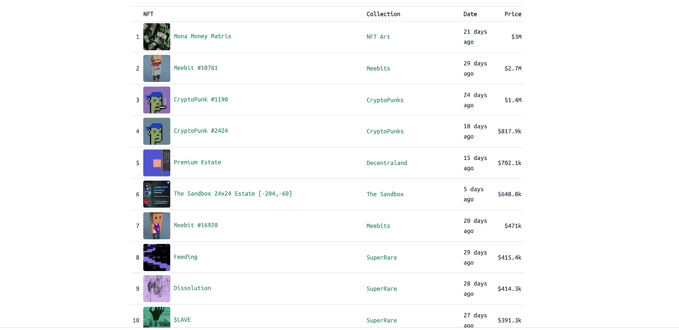Select 29 days ago in Feeding row
Screen dimensions: 679x330
(475, 257)
